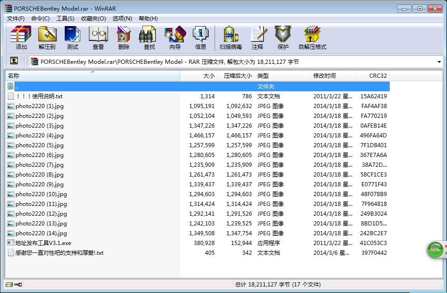
Task: Select the image icon of photo2220 (1).jpg
Action: pos(11,106)
